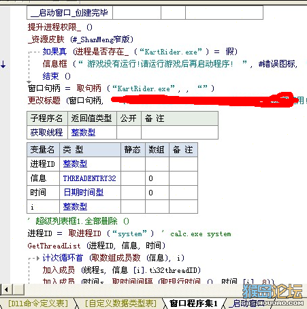
Task: Toggle the 静态 cell for 信息 variable
Action: pos(133,178)
